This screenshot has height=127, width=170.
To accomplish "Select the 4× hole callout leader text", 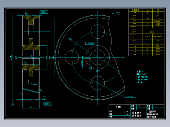I will 130,96.
